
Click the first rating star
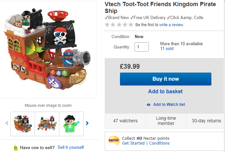click(x=107, y=25)
